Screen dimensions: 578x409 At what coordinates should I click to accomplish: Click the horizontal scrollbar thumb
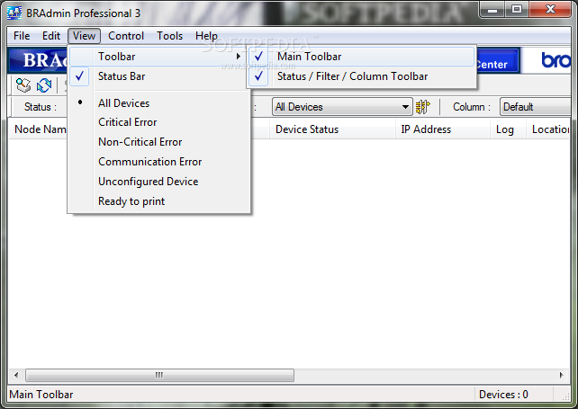pyautogui.click(x=159, y=376)
